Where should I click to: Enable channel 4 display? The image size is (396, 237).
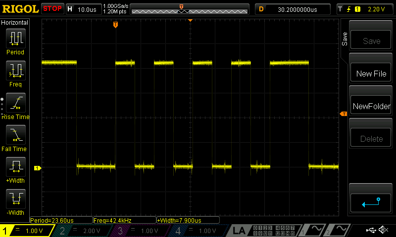199,231
